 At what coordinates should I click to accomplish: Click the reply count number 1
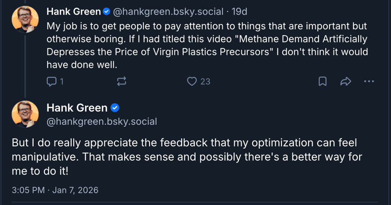62,82
